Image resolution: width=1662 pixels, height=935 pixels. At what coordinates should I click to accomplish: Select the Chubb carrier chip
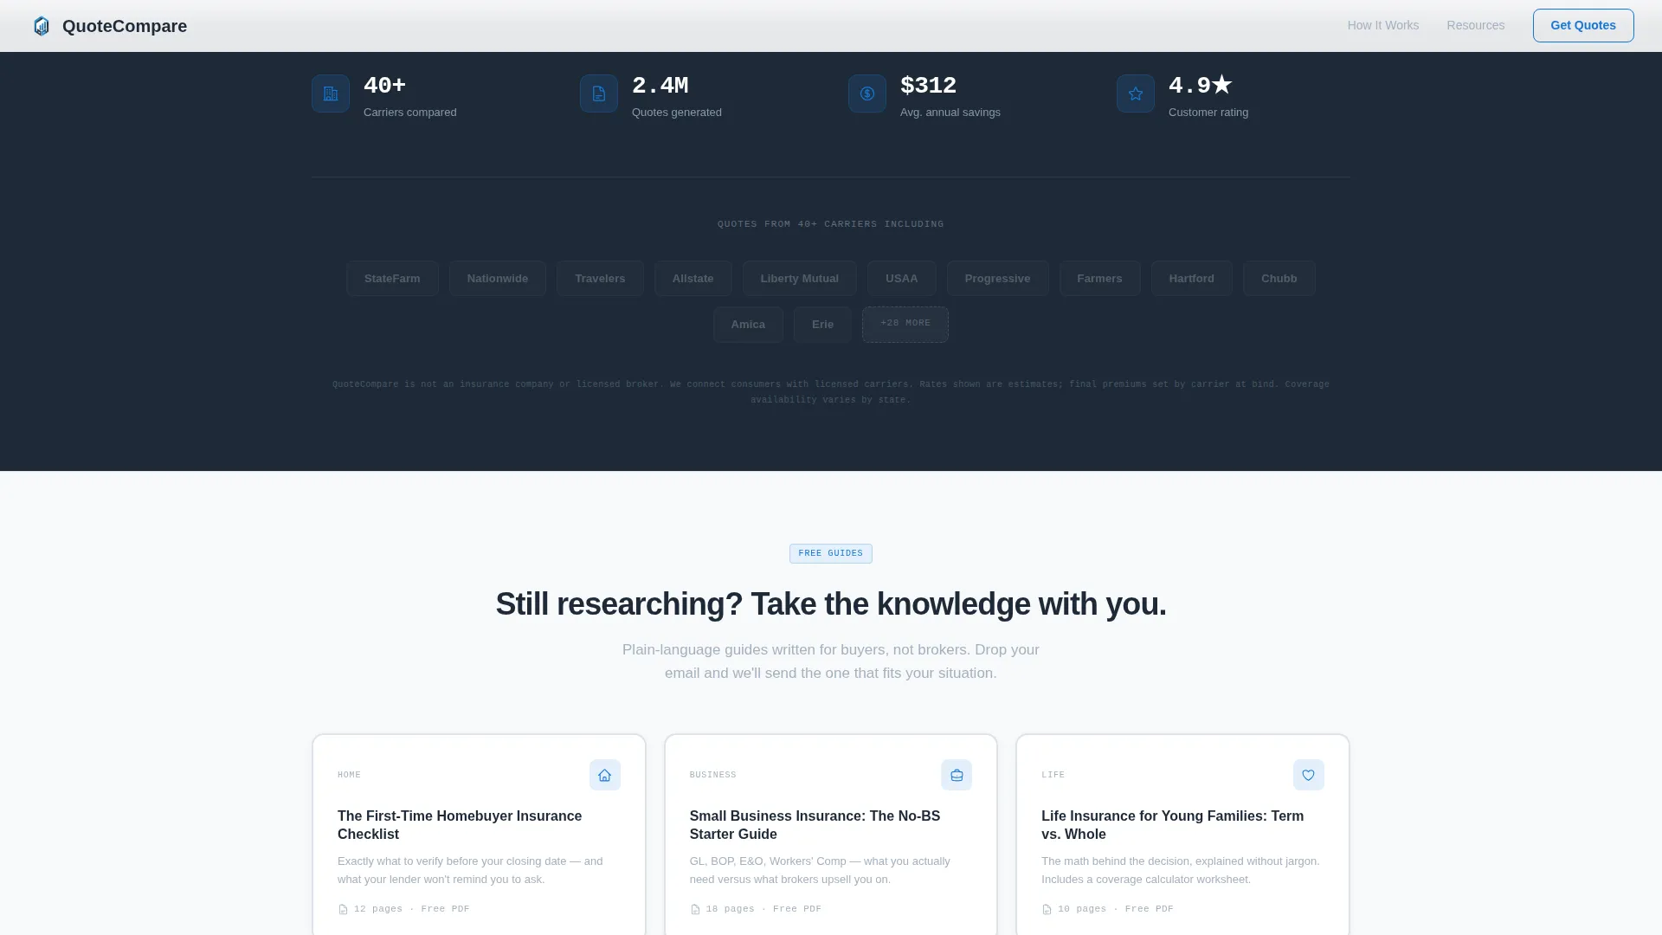[1279, 278]
